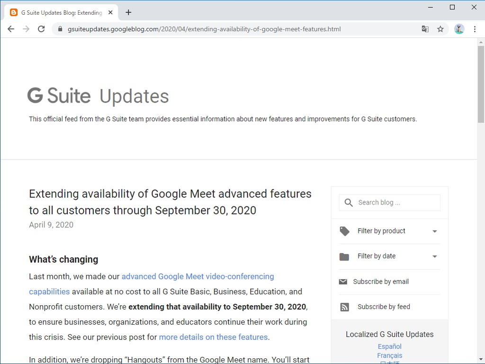Expand the Filter by date dropdown
Screen dimensions: 485x364
pos(435,257)
